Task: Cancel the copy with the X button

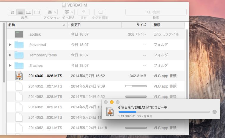Action: click(215, 112)
